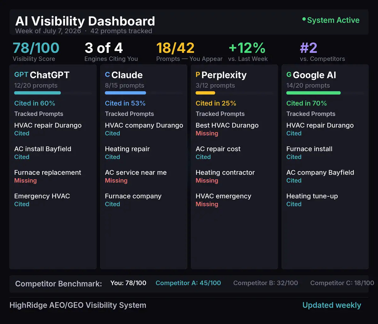Click the You: 78/100 benchmark score
378x324 pixels.
(x=128, y=283)
